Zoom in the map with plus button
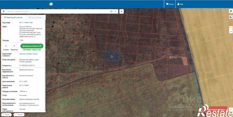 pos(231,28)
